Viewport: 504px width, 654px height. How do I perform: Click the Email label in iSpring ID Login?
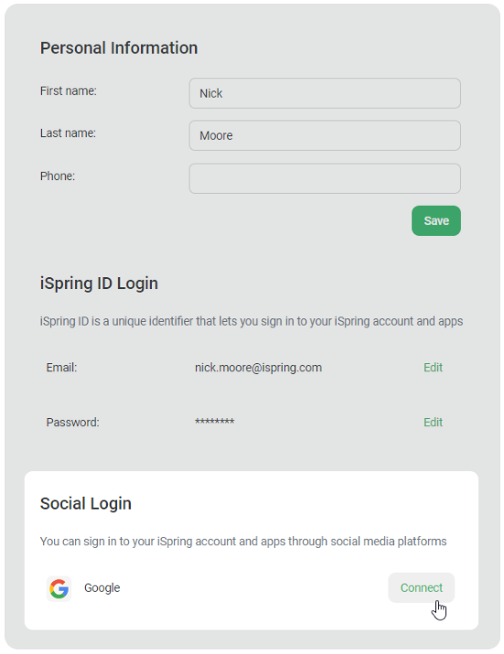(62, 368)
